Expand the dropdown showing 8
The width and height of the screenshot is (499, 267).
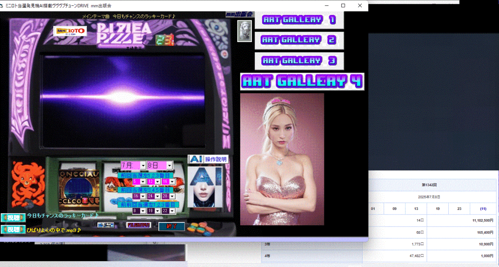143,211
